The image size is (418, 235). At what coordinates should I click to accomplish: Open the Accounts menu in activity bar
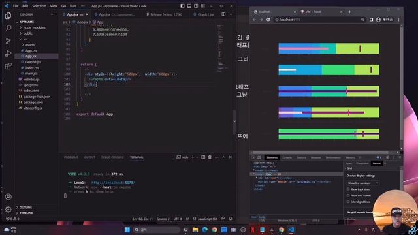click(8, 196)
